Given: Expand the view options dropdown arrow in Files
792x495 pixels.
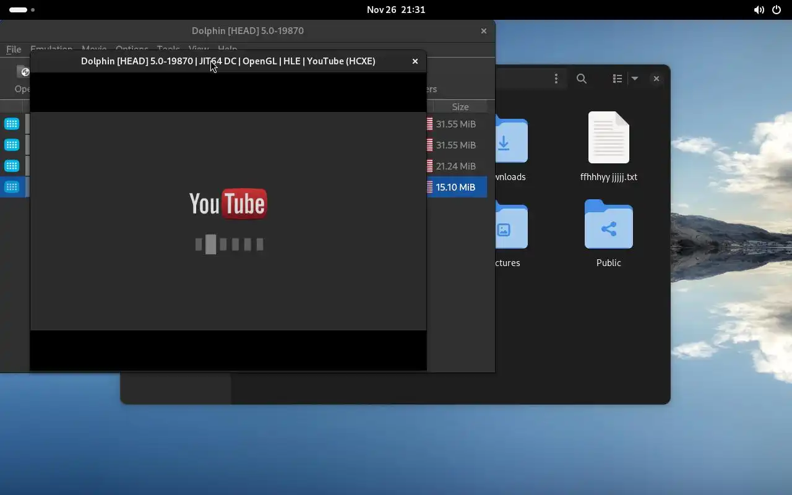Looking at the screenshot, I should pyautogui.click(x=635, y=79).
